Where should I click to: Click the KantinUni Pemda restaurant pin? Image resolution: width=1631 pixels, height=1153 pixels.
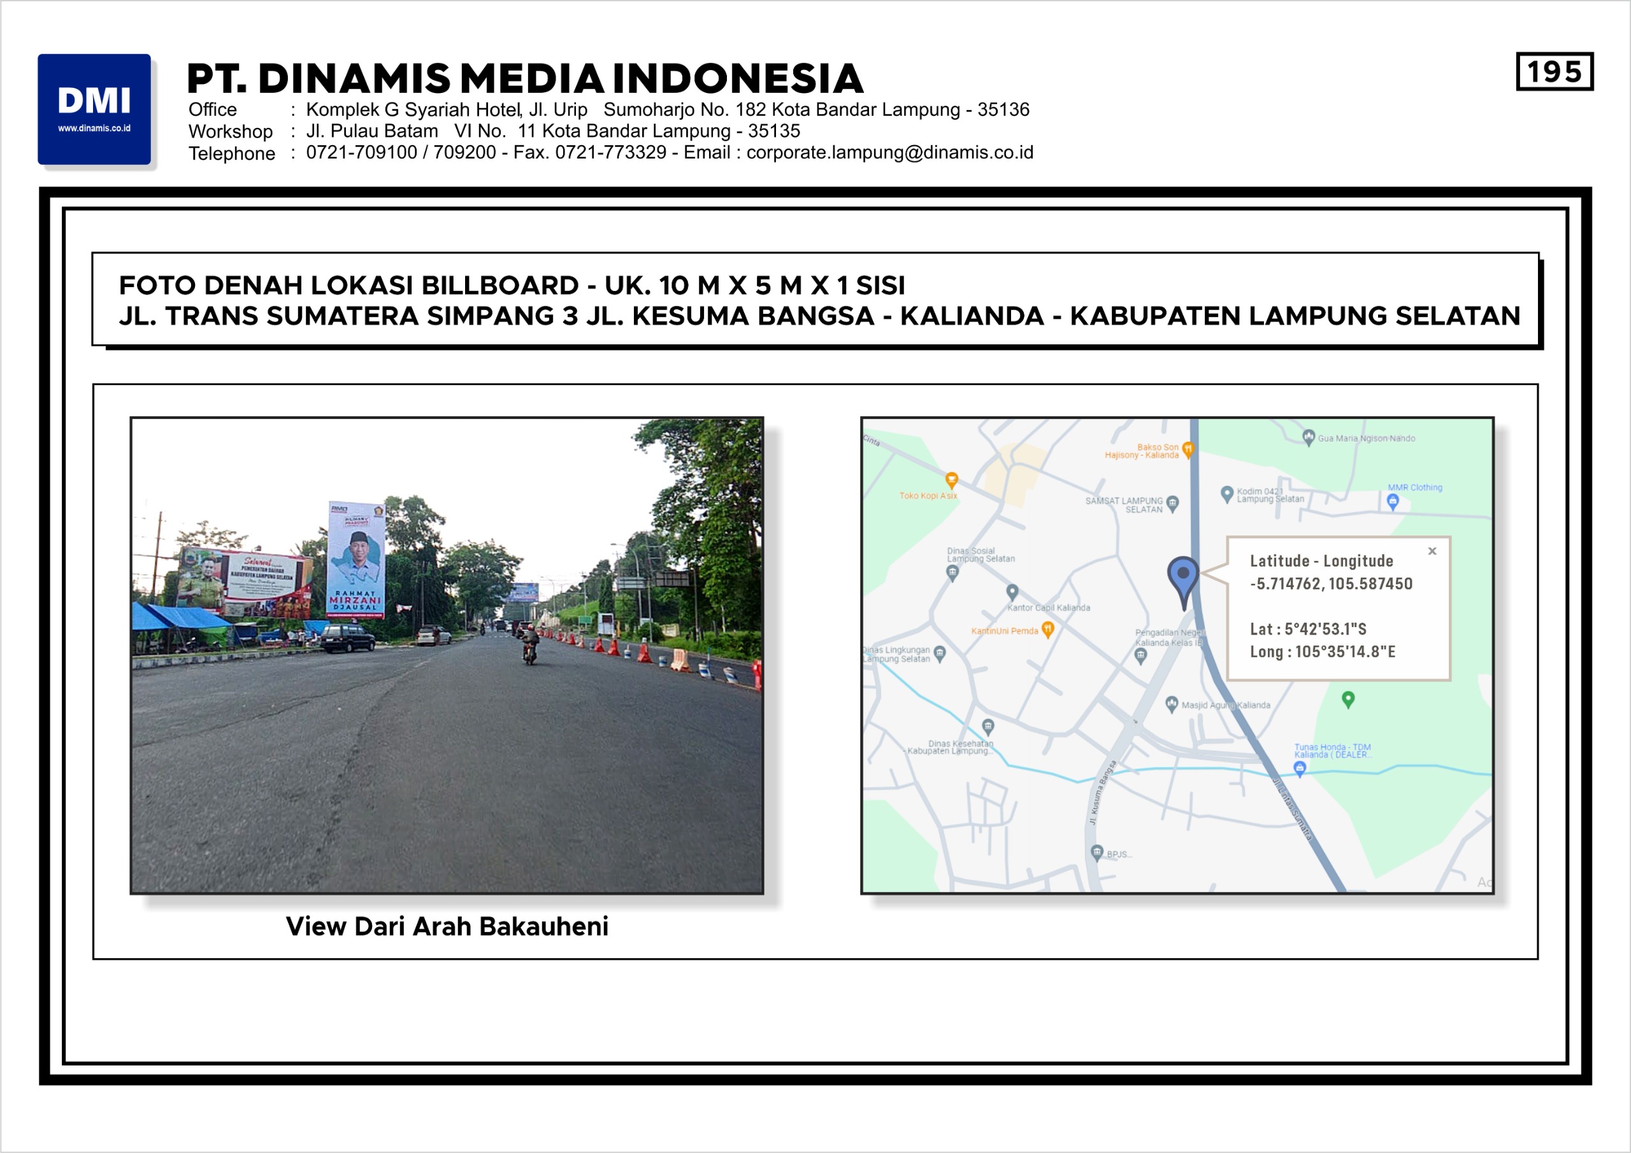(1047, 630)
